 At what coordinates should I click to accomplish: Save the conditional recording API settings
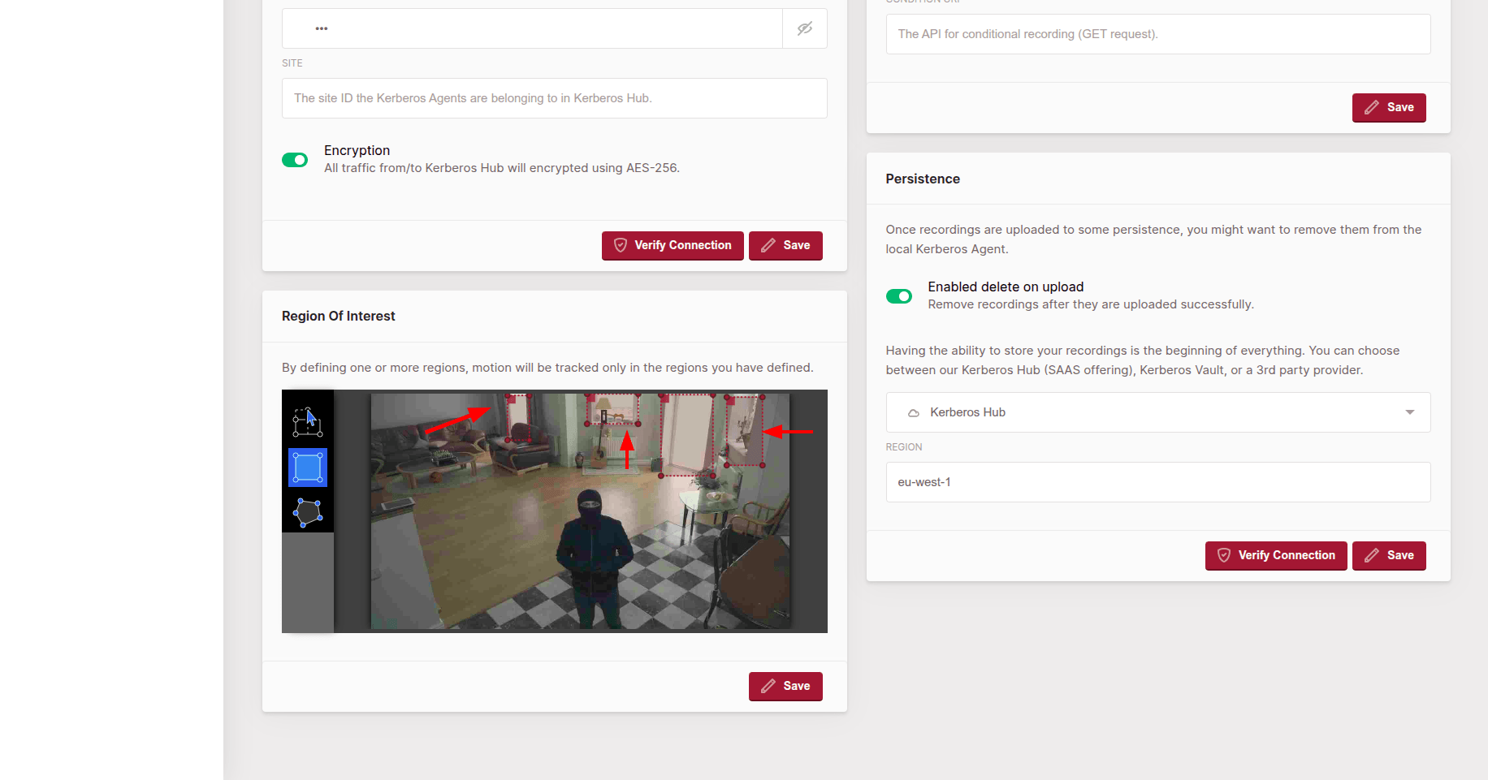point(1389,107)
